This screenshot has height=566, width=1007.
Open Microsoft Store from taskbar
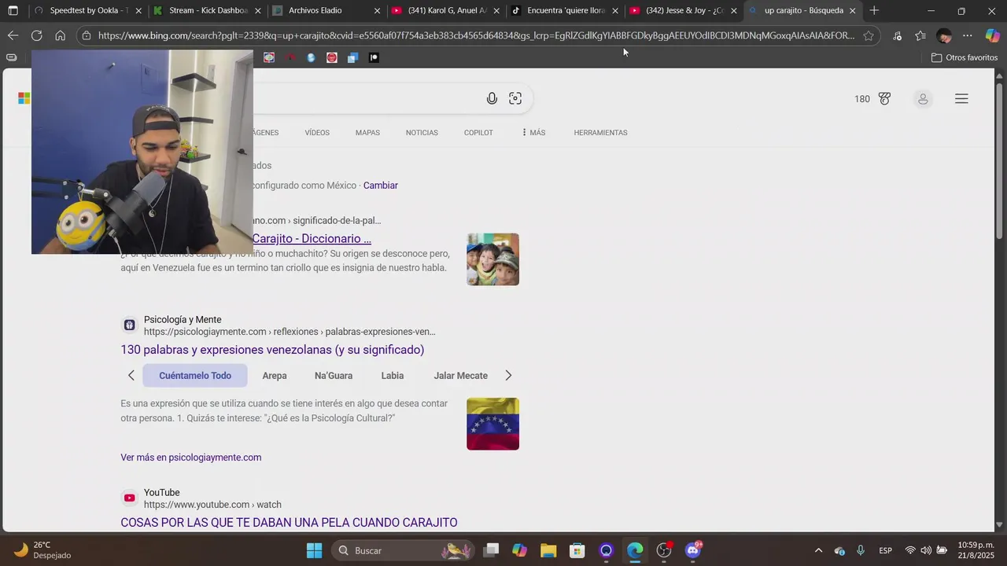point(577,550)
